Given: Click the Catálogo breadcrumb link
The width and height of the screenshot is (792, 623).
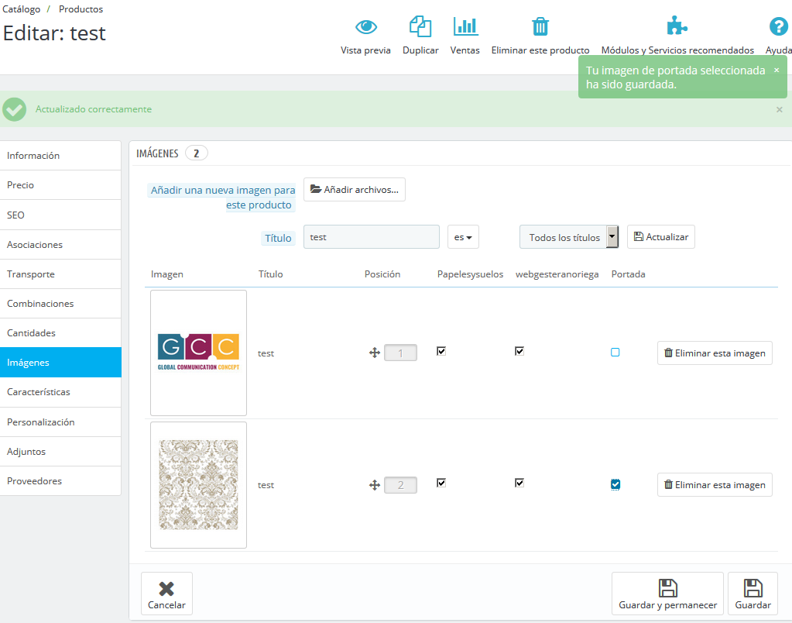Looking at the screenshot, I should point(21,9).
